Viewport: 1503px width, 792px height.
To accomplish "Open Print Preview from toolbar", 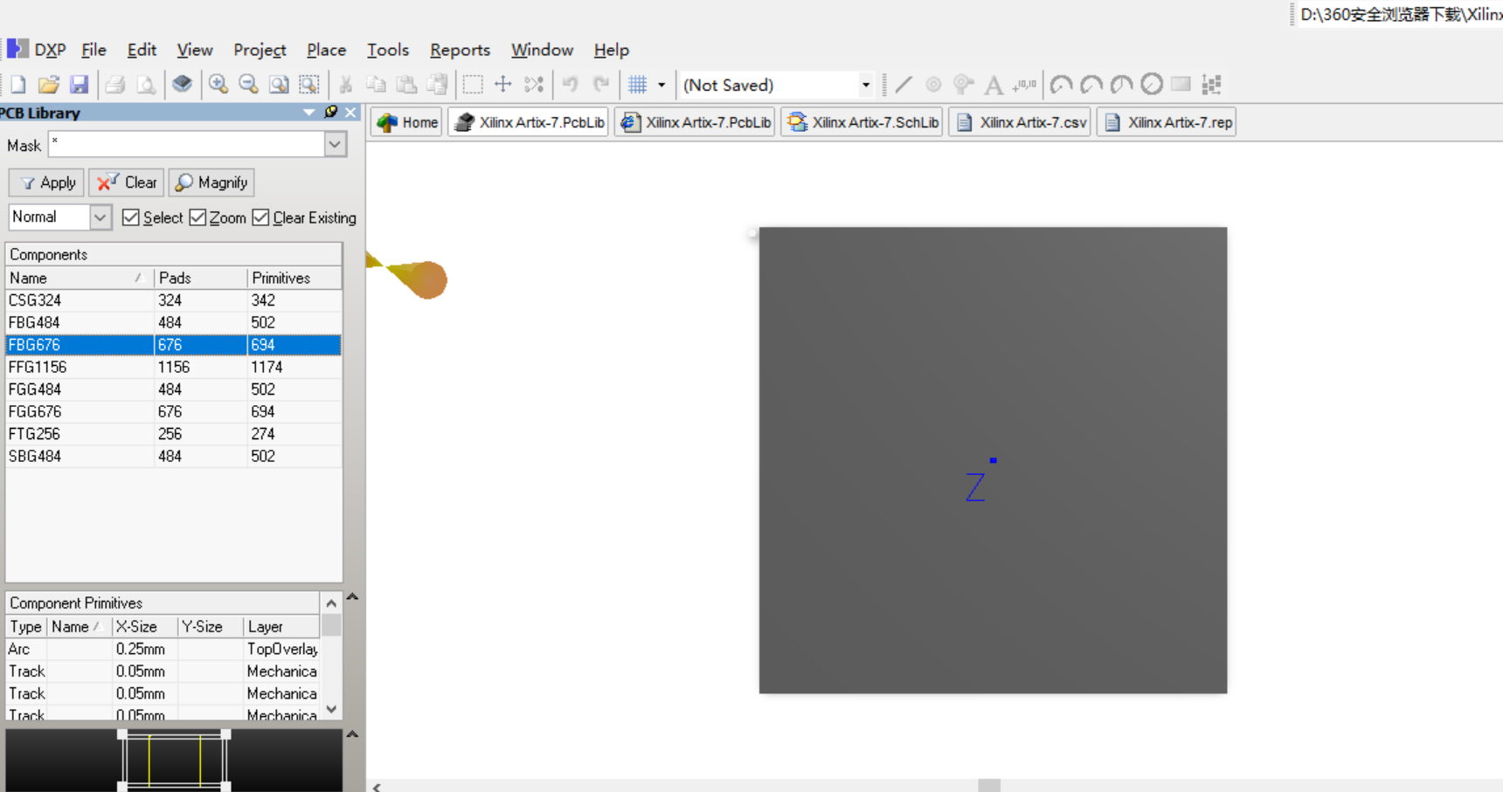I will click(x=146, y=85).
